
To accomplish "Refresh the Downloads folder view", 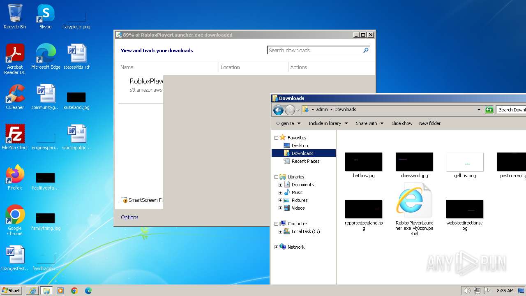I will pyautogui.click(x=489, y=110).
